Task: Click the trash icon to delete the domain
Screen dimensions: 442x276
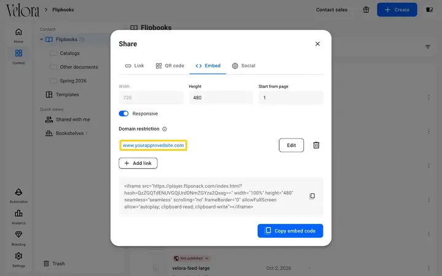Action: (316, 145)
